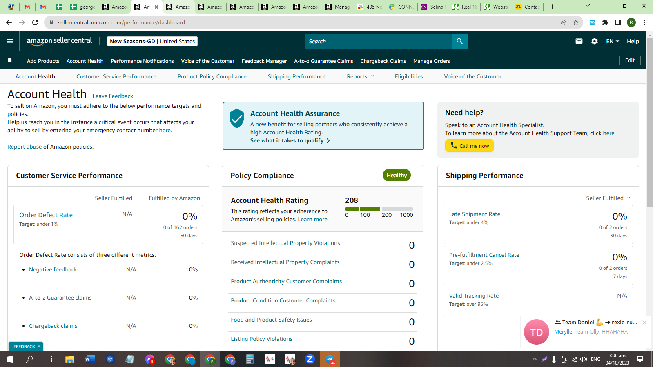
Task: Open the Product Policy Compliance tab
Action: 212,76
